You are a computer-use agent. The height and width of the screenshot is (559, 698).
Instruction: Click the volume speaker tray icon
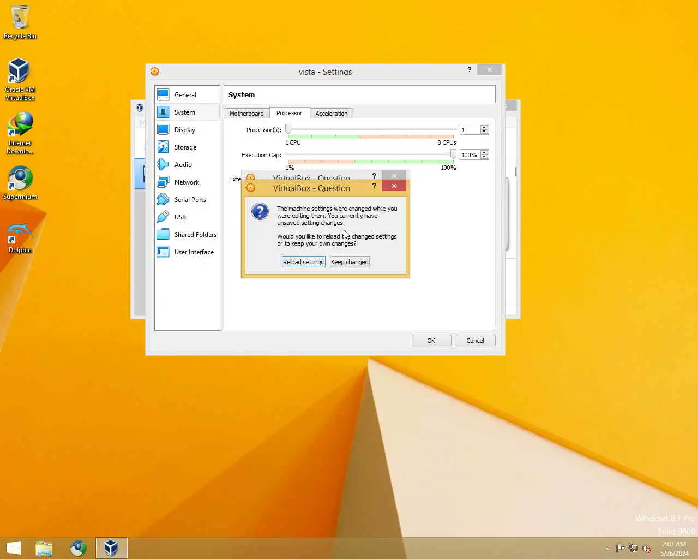point(647,549)
